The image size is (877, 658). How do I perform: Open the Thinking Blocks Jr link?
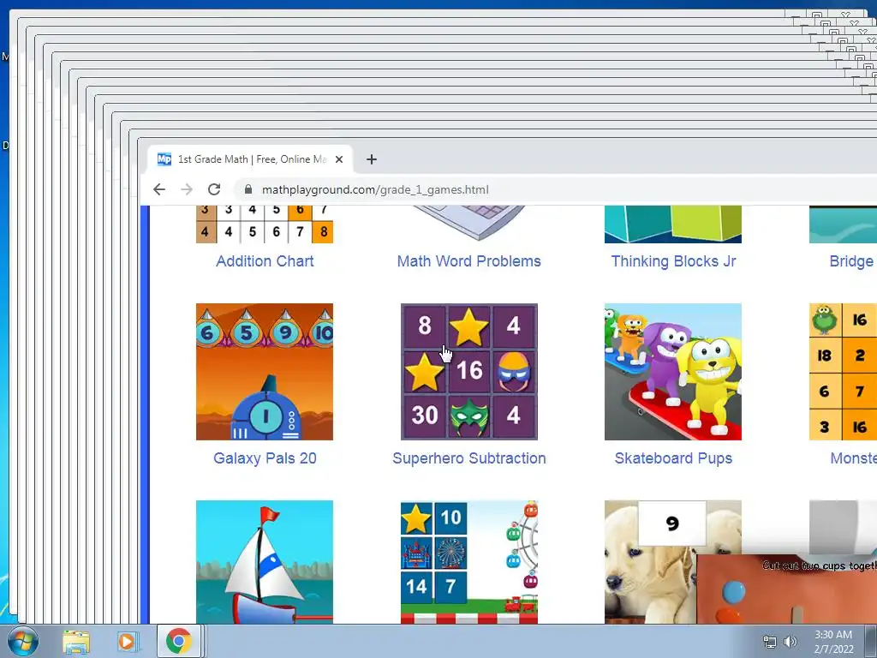tap(673, 261)
